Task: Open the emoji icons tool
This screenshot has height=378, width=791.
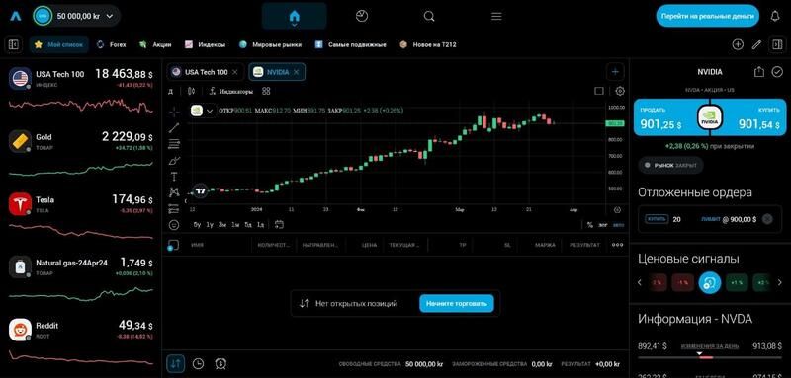Action: click(174, 225)
